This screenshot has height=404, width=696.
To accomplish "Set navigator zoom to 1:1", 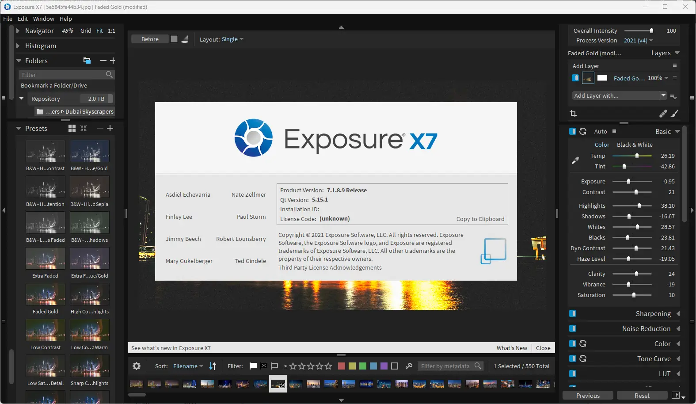I will click(x=111, y=30).
